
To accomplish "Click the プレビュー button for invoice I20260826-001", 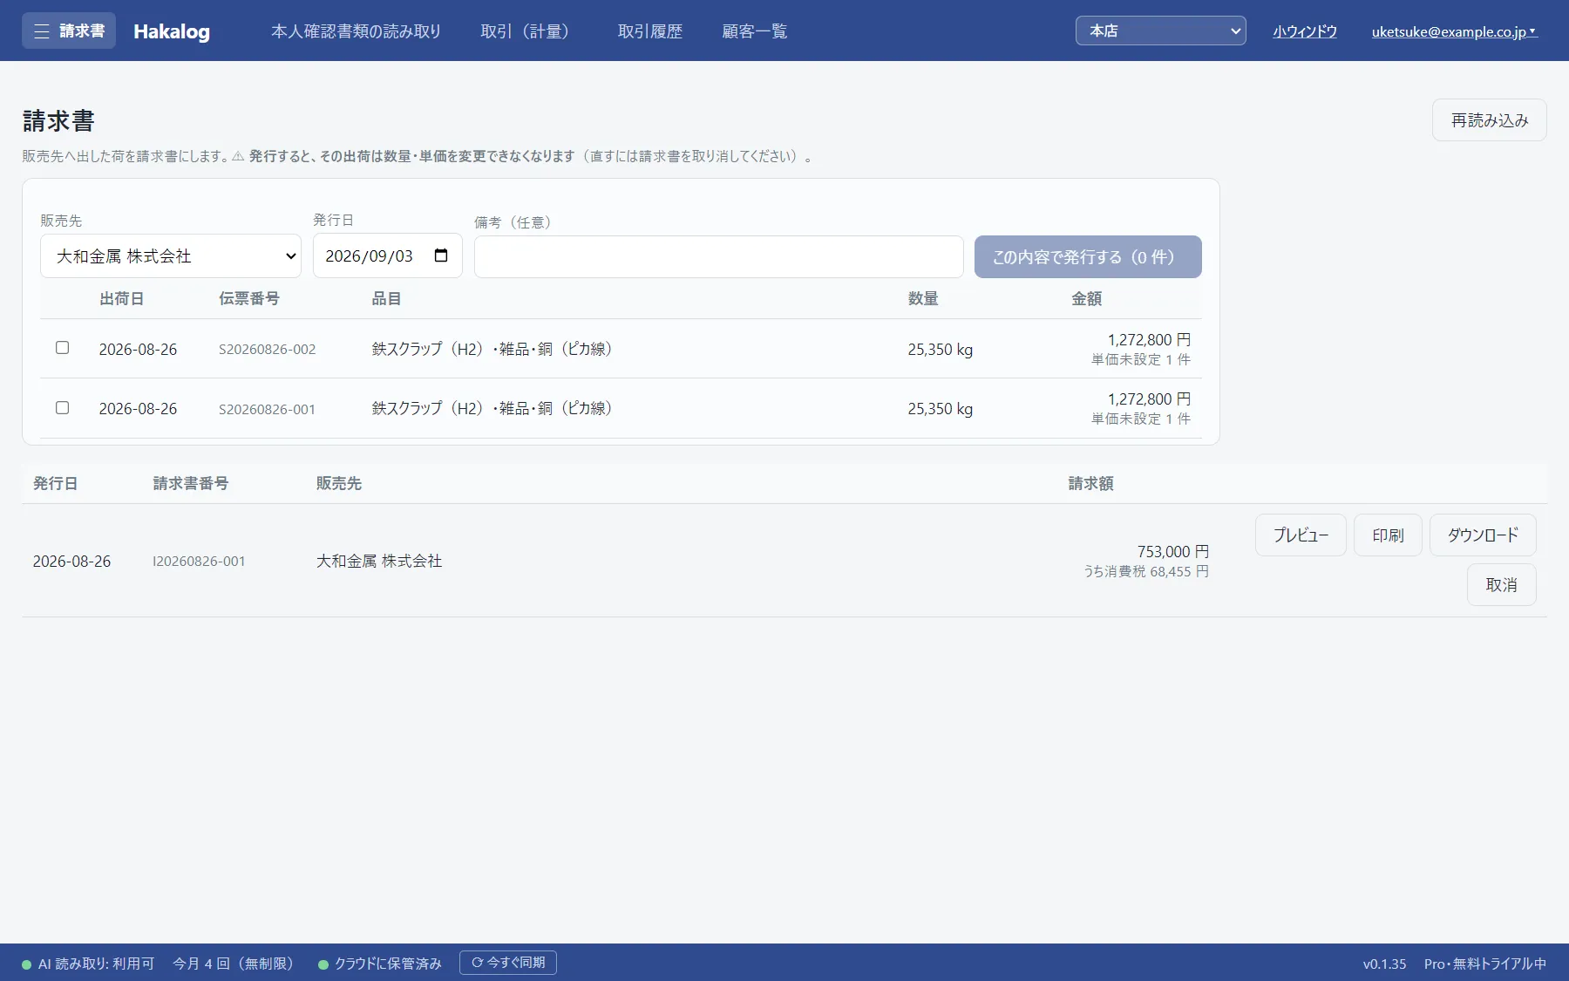I will [x=1301, y=535].
